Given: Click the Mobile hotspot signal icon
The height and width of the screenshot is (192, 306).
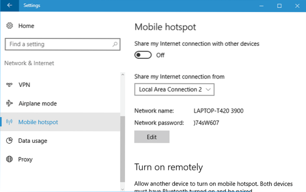Looking at the screenshot, I should (x=10, y=122).
